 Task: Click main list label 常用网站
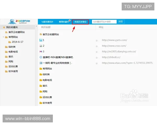coord(47,69)
